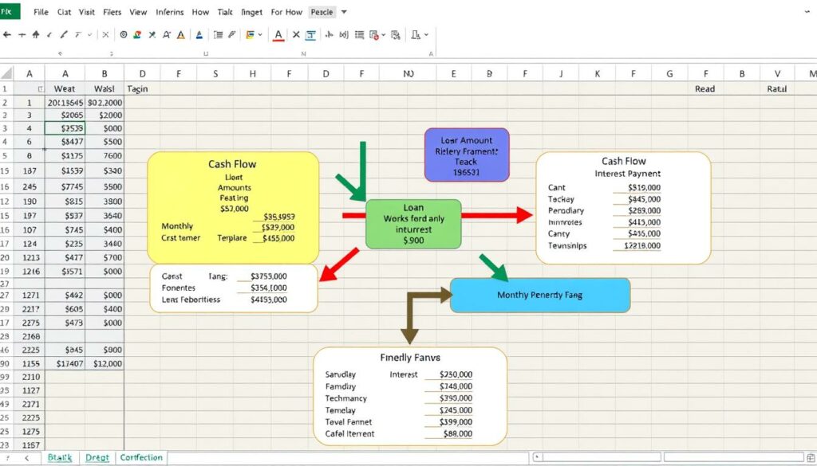Image resolution: width=817 pixels, height=466 pixels.
Task: Click the Read cell in row 1
Action: pos(705,89)
